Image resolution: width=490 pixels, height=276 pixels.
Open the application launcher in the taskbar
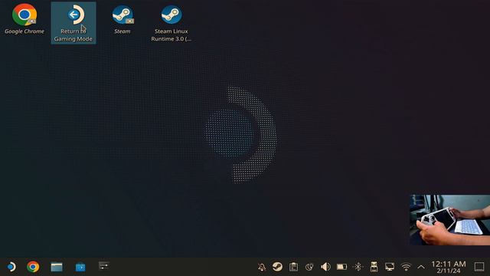tap(11, 267)
